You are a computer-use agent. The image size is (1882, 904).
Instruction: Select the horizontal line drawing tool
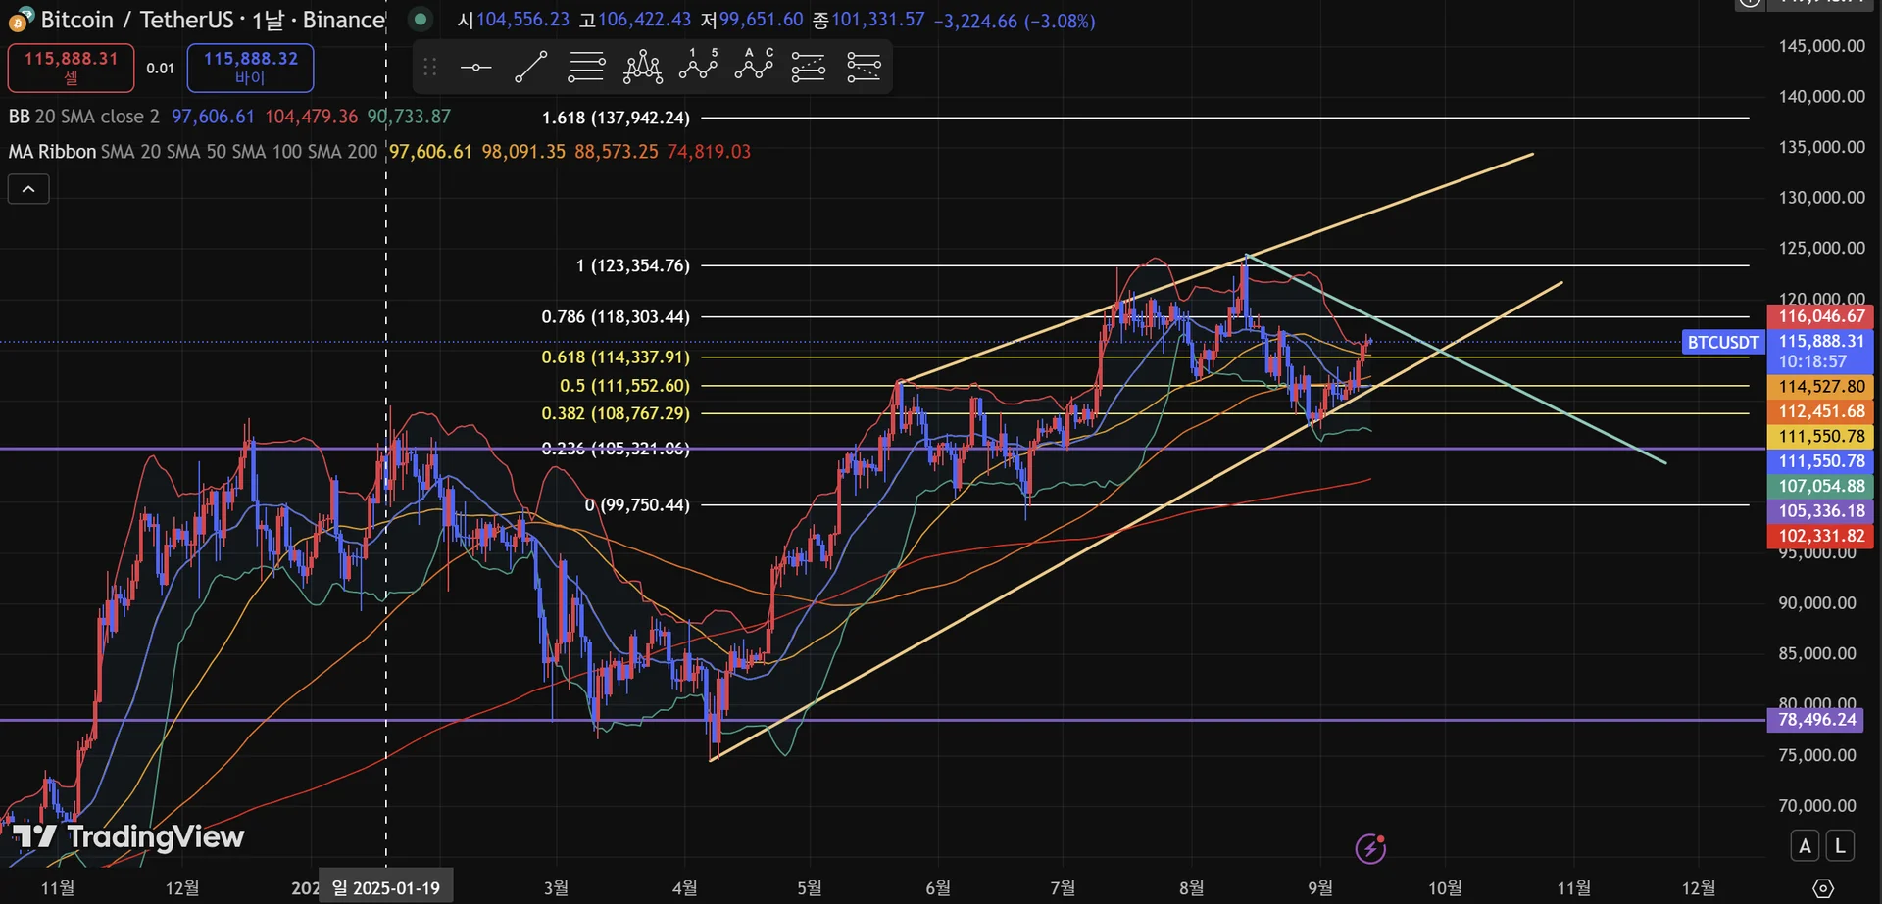(475, 68)
